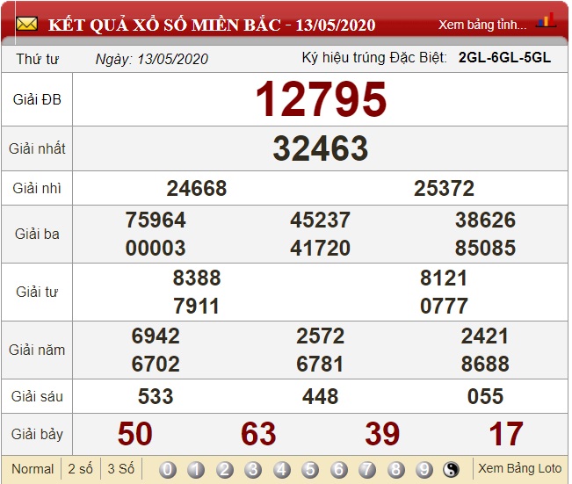
Task: Open the Xem bảng tính link
Action: (482, 25)
